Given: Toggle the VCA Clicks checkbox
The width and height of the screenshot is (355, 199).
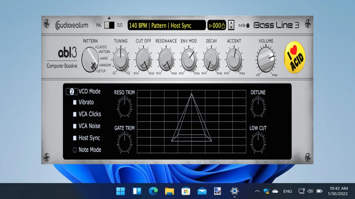Looking at the screenshot, I should click(x=75, y=114).
